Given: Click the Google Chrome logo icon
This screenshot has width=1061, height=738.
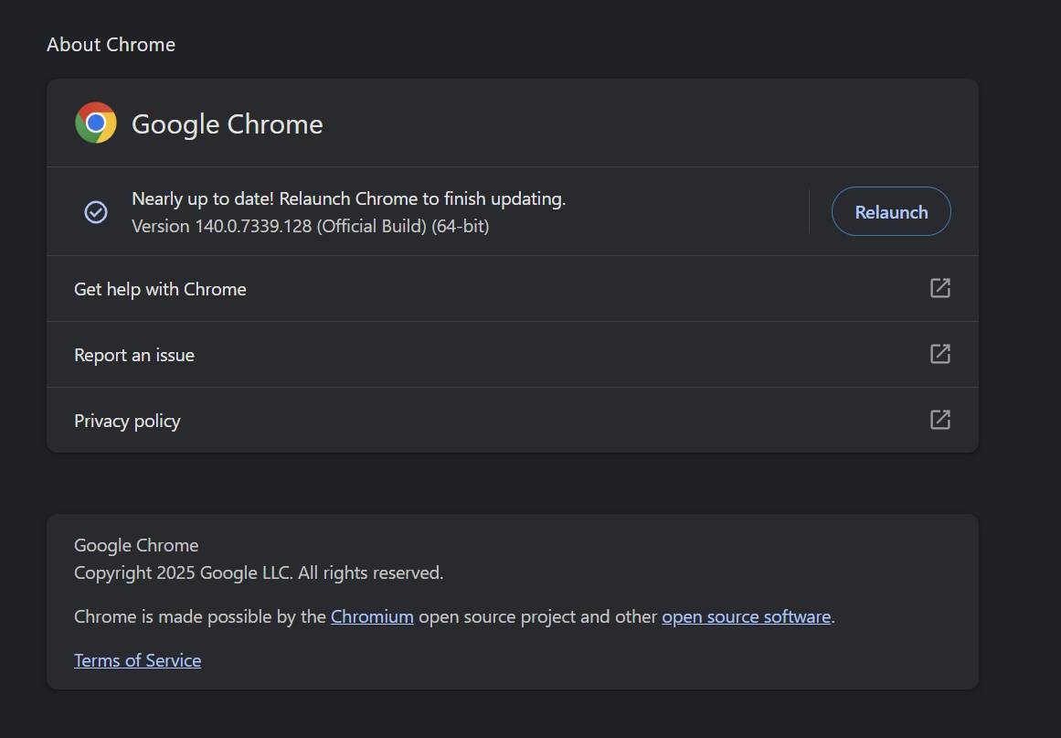Looking at the screenshot, I should pyautogui.click(x=95, y=123).
